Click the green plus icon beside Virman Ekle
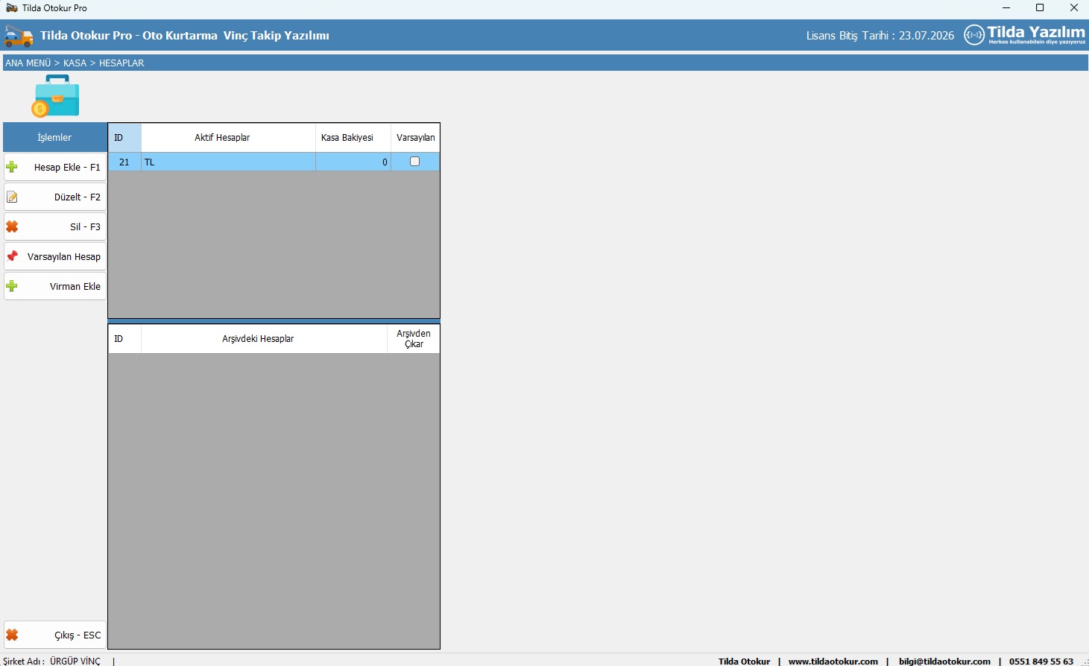The height and width of the screenshot is (666, 1089). pos(12,286)
